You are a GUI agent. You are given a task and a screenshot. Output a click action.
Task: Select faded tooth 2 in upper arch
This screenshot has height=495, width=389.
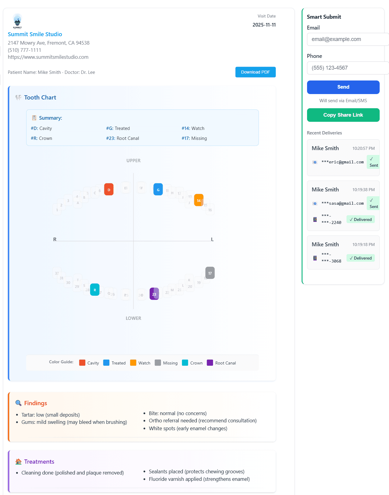[61, 205]
